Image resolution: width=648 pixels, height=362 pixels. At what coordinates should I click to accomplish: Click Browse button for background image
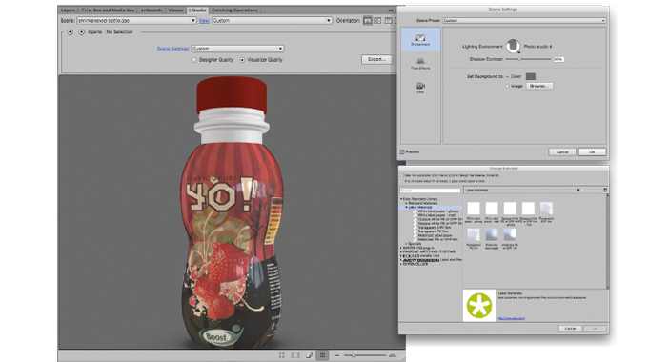click(539, 86)
